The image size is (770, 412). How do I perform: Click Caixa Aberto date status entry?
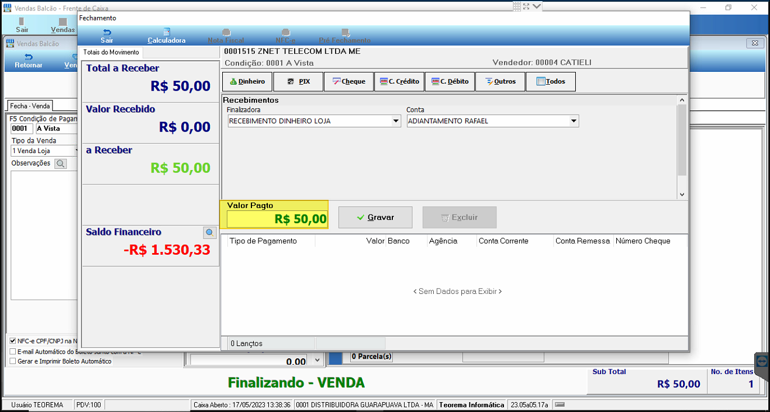tap(241, 404)
